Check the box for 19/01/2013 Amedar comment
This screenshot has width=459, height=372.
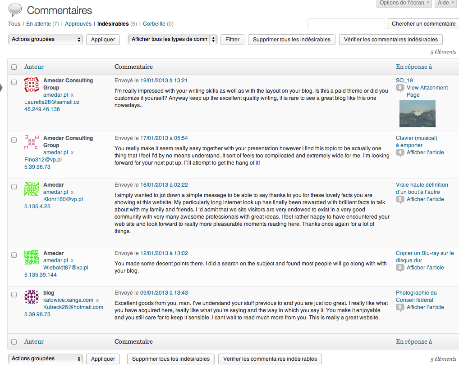pyautogui.click(x=14, y=82)
